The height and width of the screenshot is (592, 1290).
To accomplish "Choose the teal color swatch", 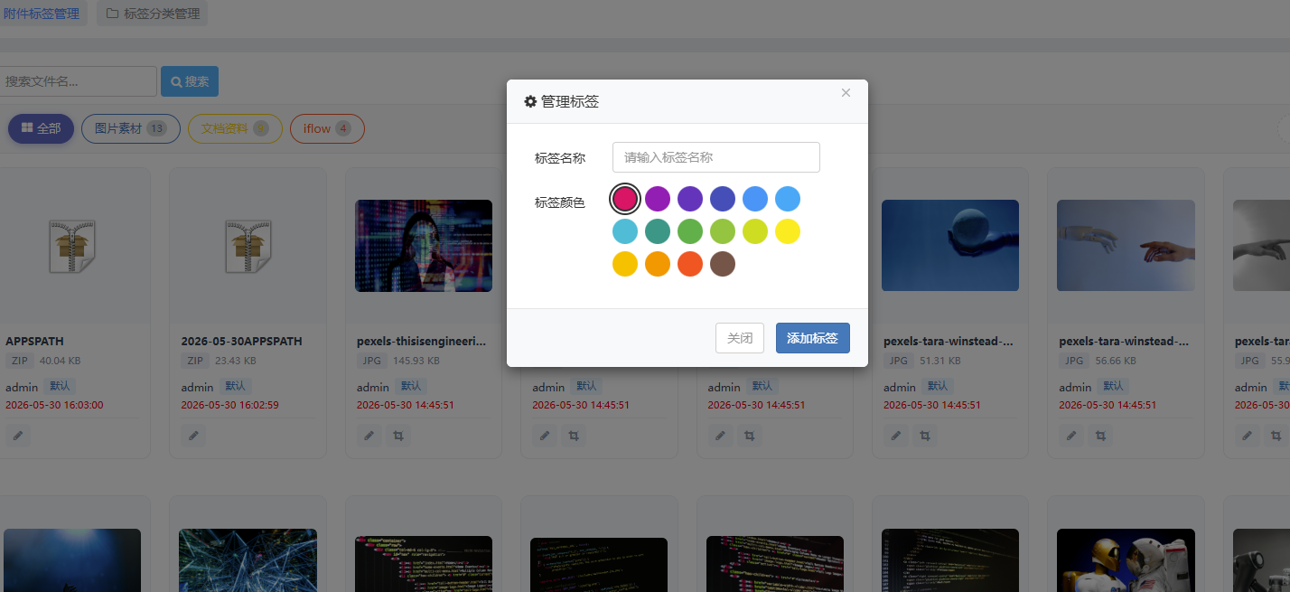I will (x=658, y=231).
